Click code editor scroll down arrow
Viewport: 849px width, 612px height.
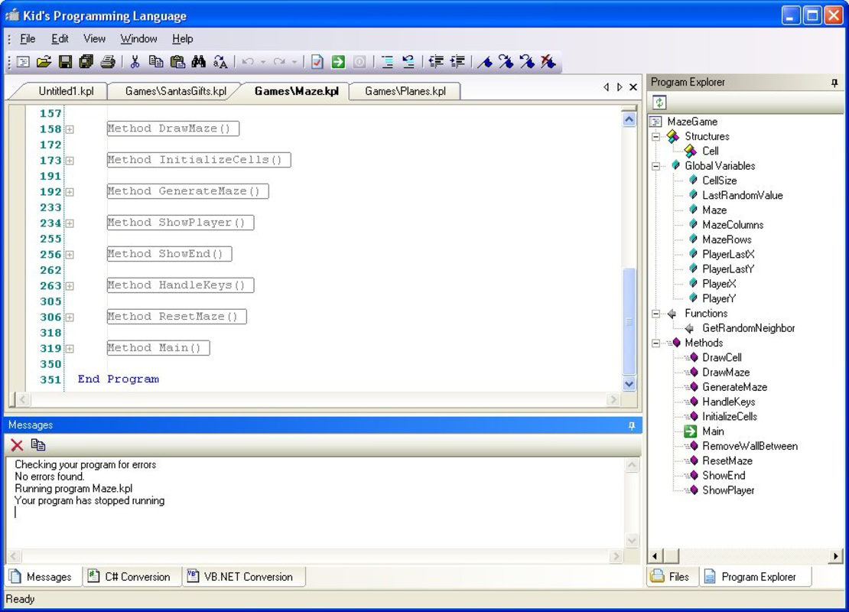coord(629,384)
